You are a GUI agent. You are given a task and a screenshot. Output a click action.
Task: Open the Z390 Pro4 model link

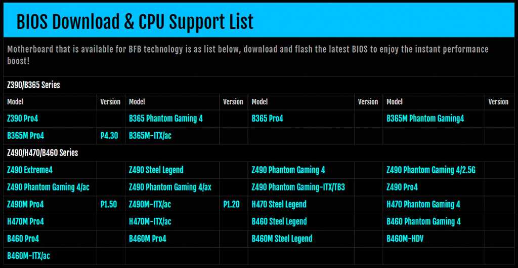[x=23, y=119]
